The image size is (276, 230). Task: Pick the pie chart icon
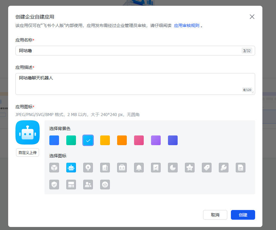173,168
